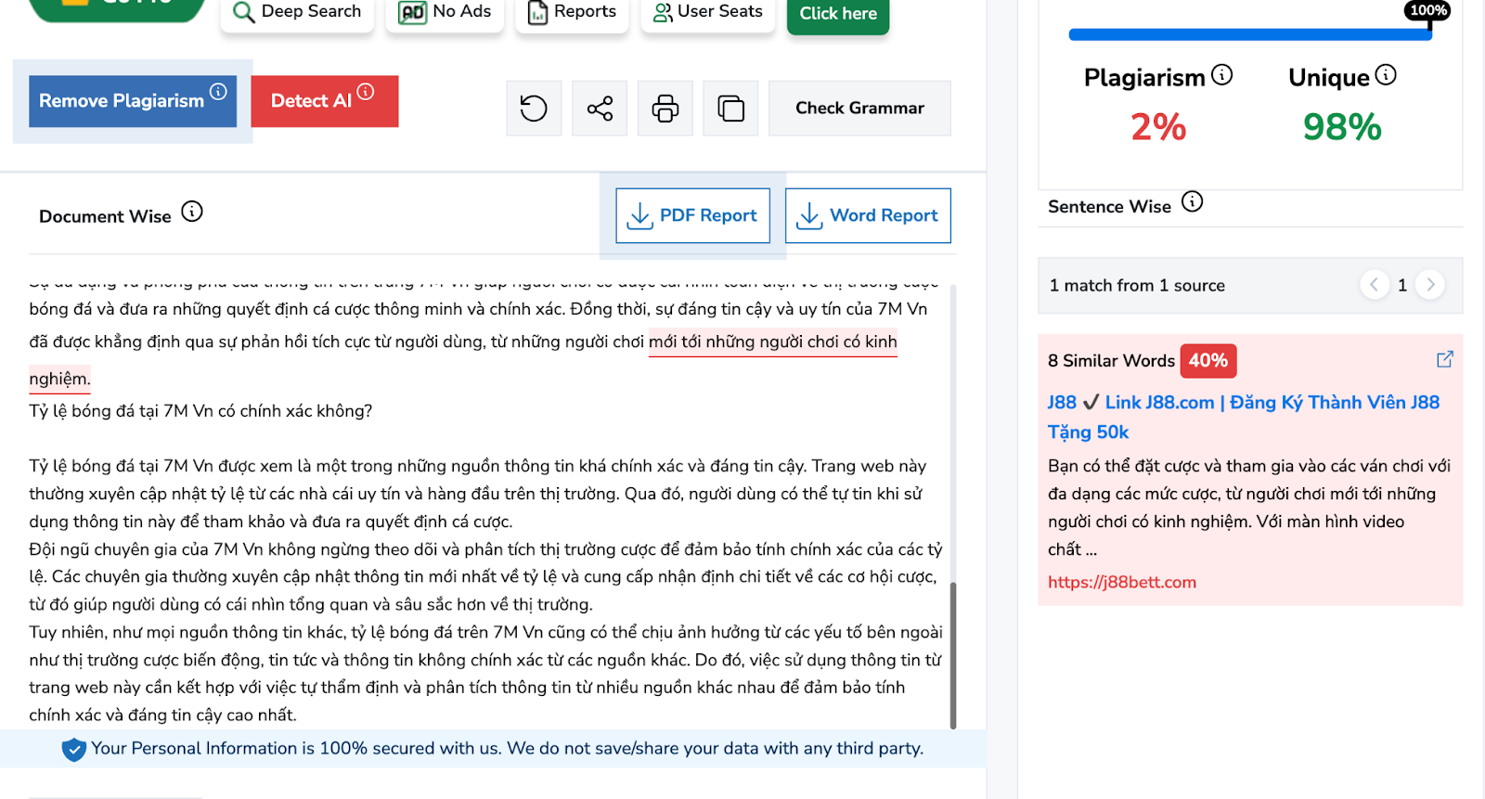1485x799 pixels.
Task: Click the print icon button
Action: tap(665, 109)
